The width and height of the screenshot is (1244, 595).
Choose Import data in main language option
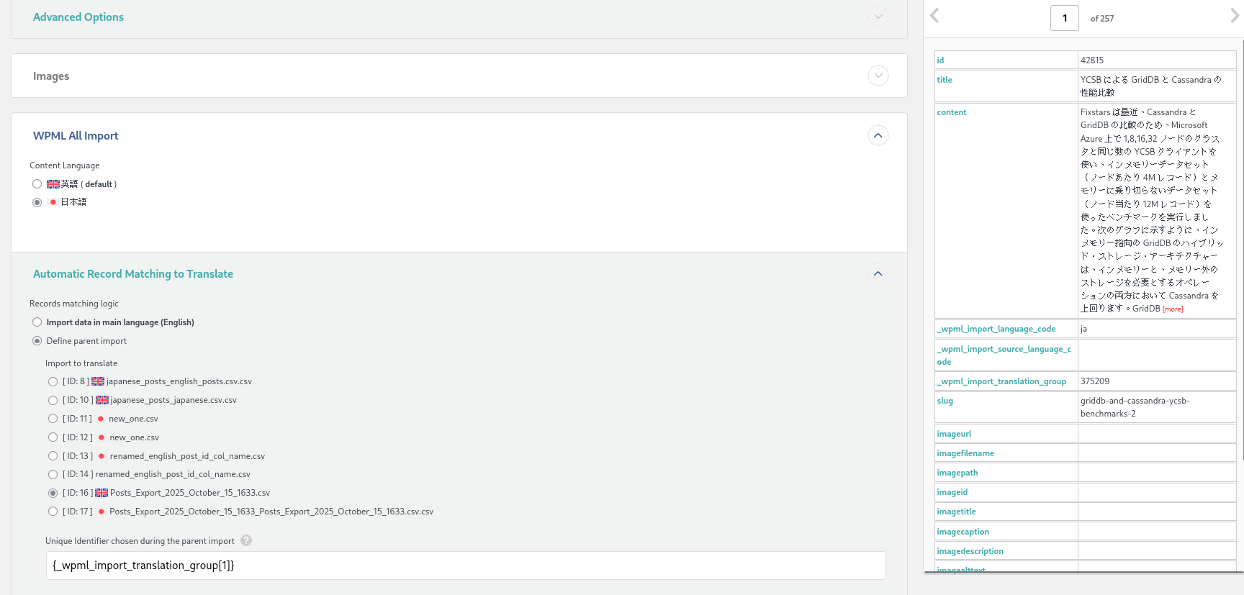[37, 322]
